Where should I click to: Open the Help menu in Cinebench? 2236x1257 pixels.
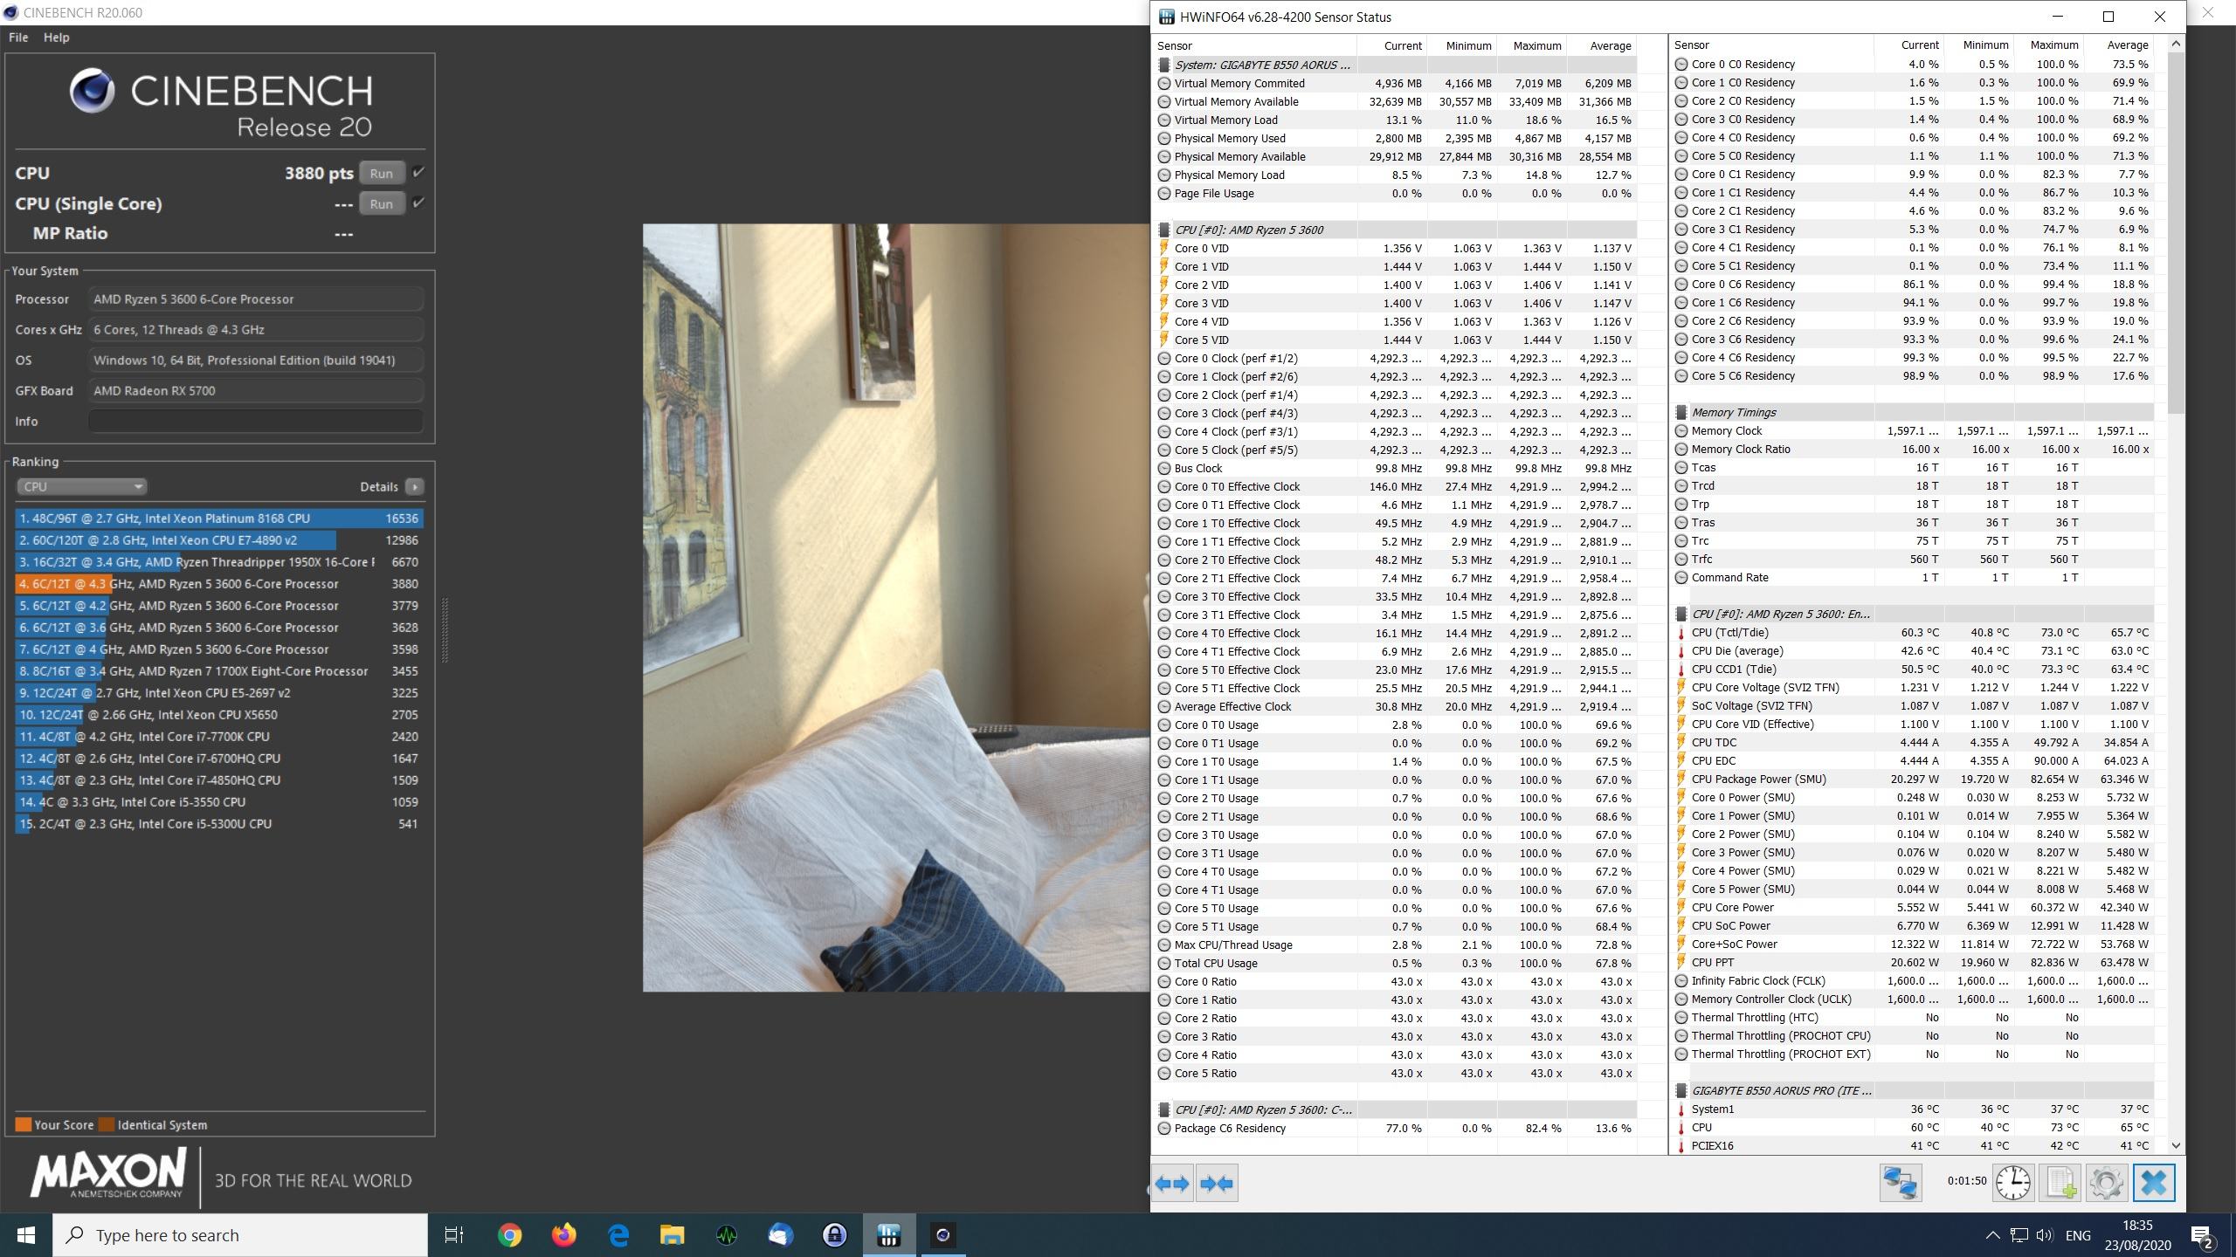point(56,38)
